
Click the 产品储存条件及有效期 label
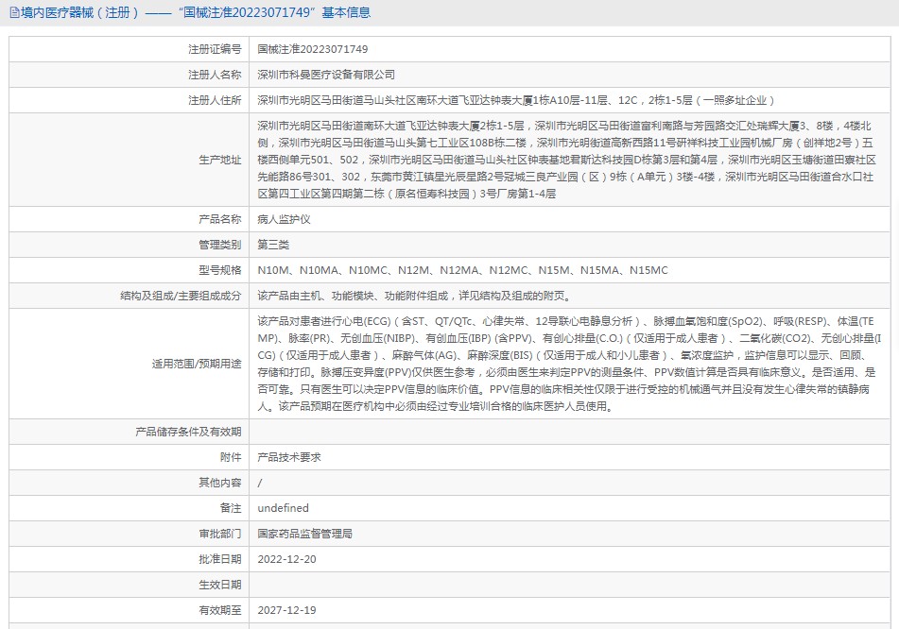[189, 432]
